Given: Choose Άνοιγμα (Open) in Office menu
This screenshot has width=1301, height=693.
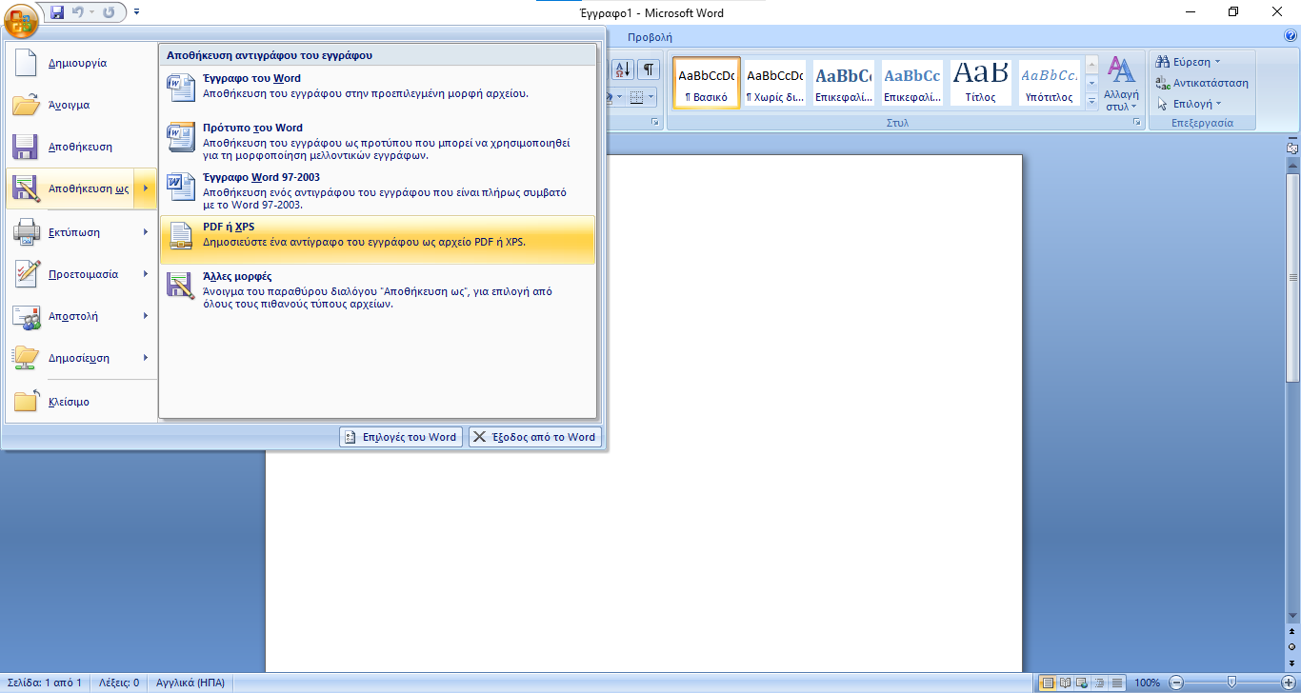Looking at the screenshot, I should point(81,105).
